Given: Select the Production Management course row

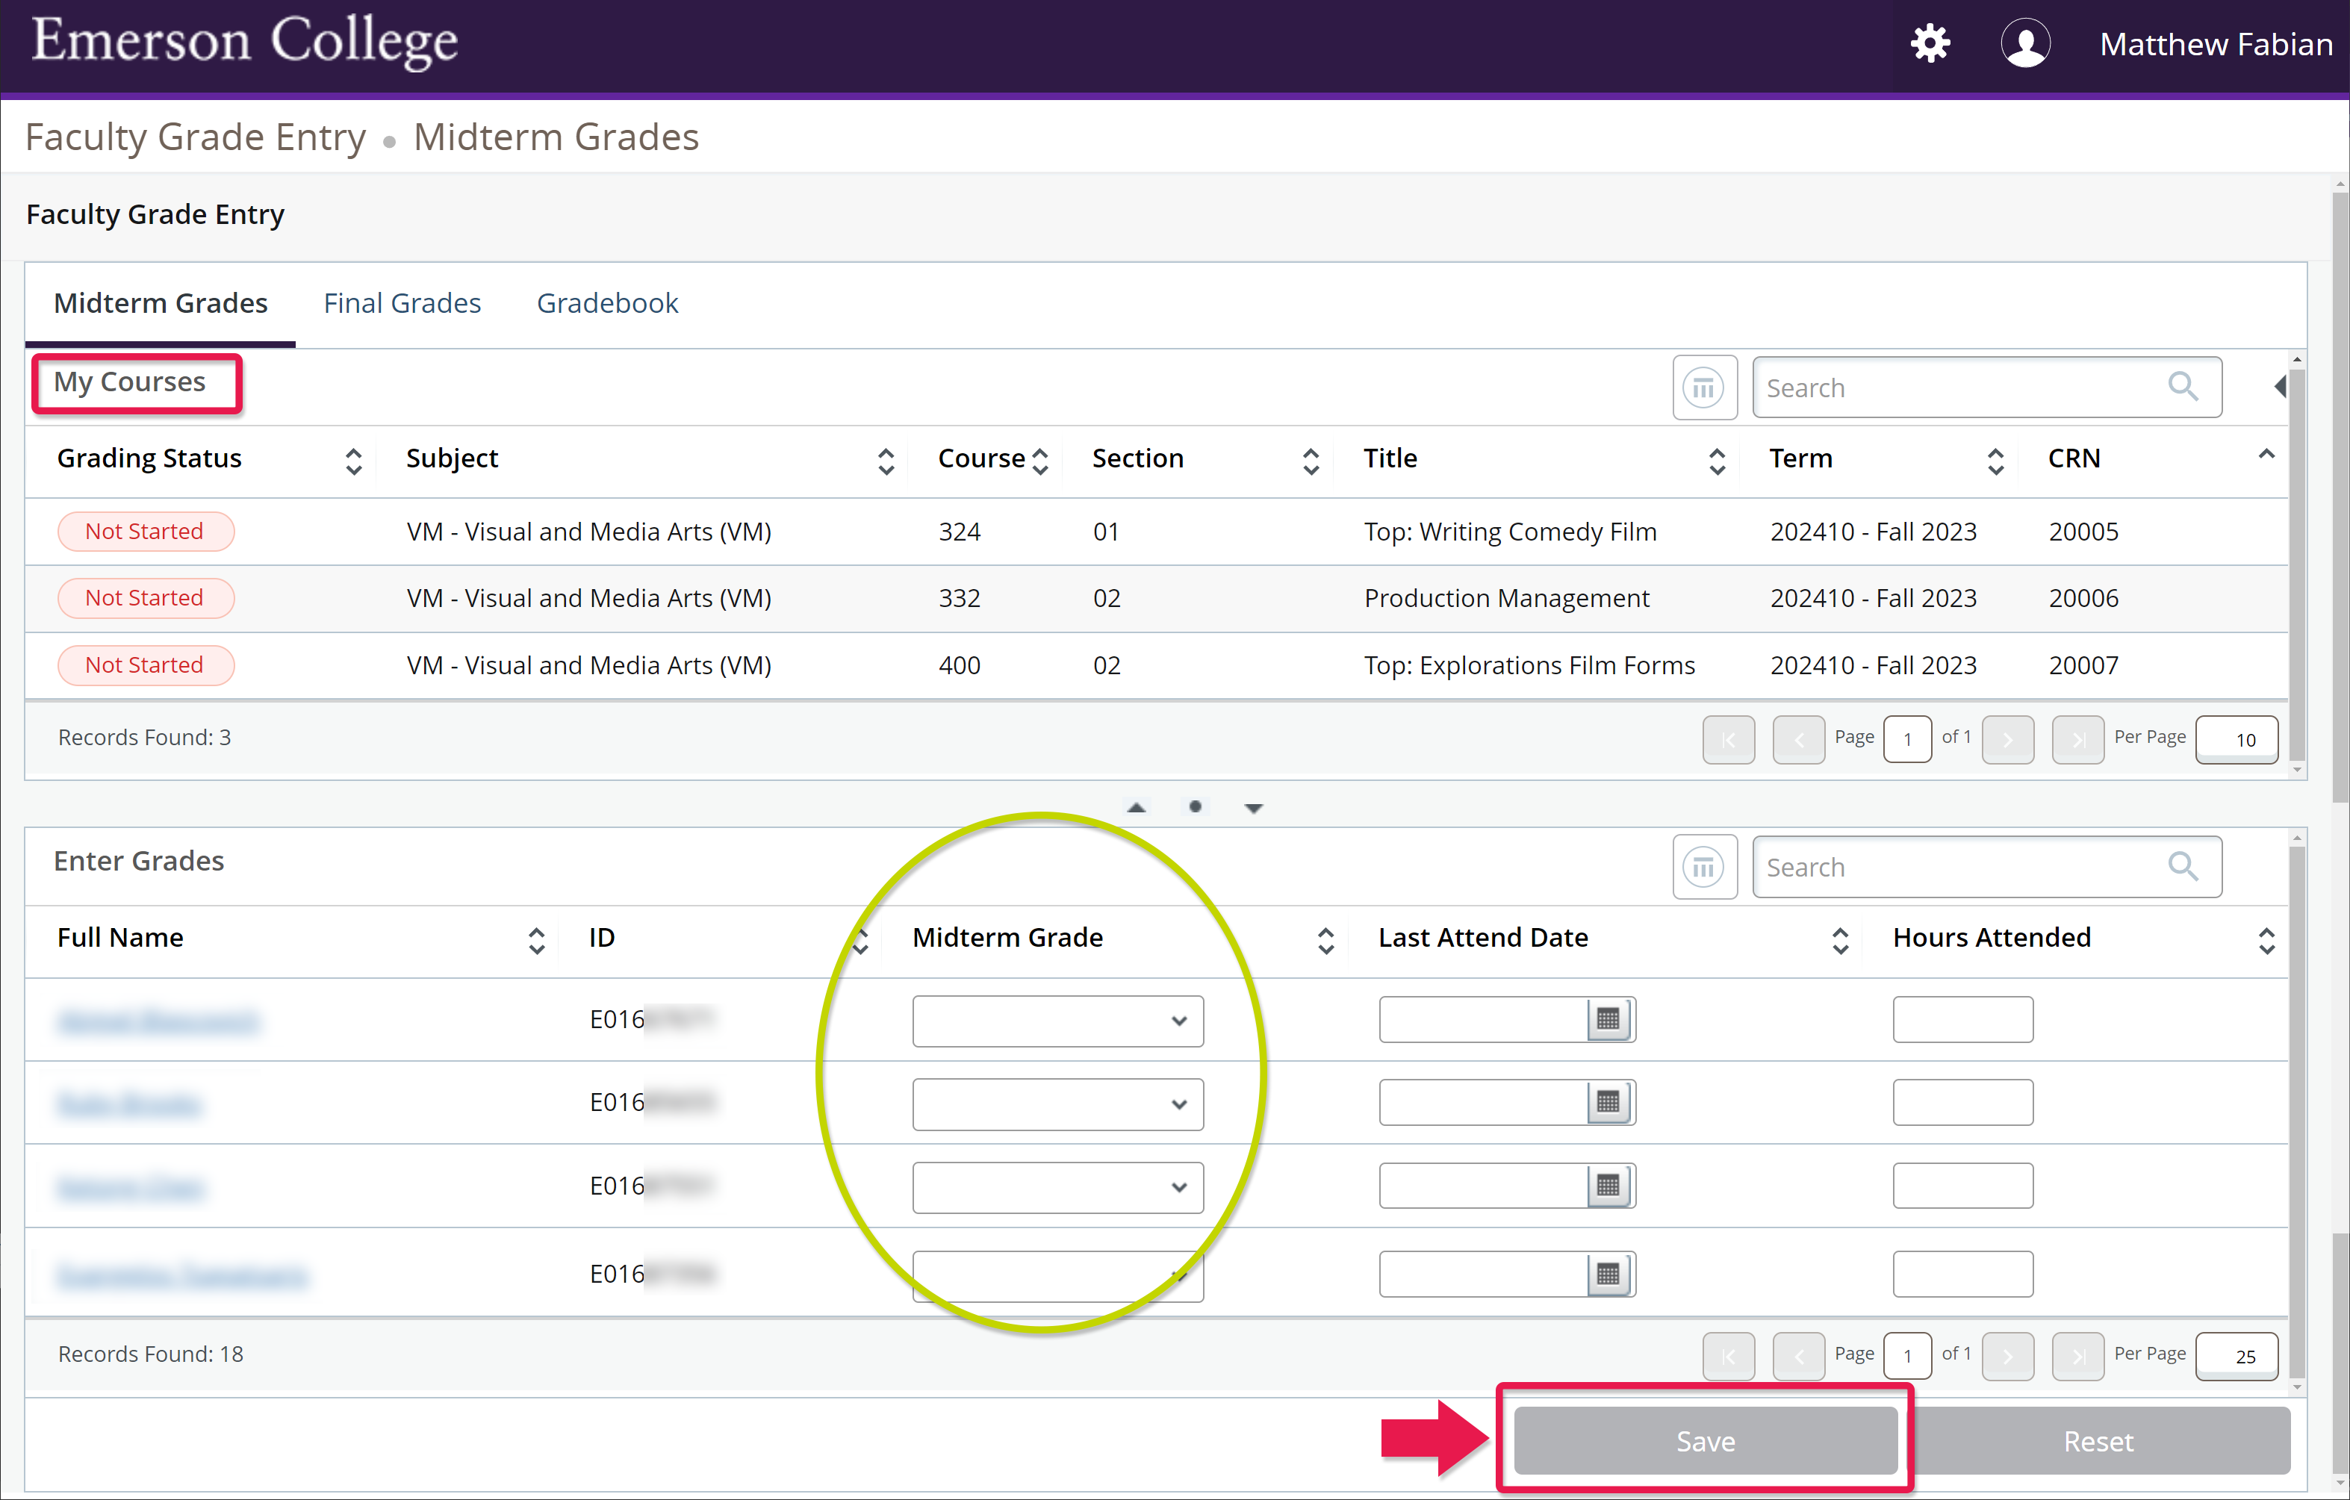Looking at the screenshot, I should coord(1506,598).
